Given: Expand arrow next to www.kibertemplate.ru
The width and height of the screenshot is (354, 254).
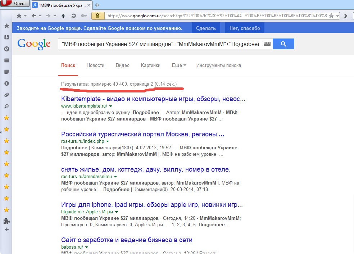Looking at the screenshot, I should pyautogui.click(x=111, y=106).
